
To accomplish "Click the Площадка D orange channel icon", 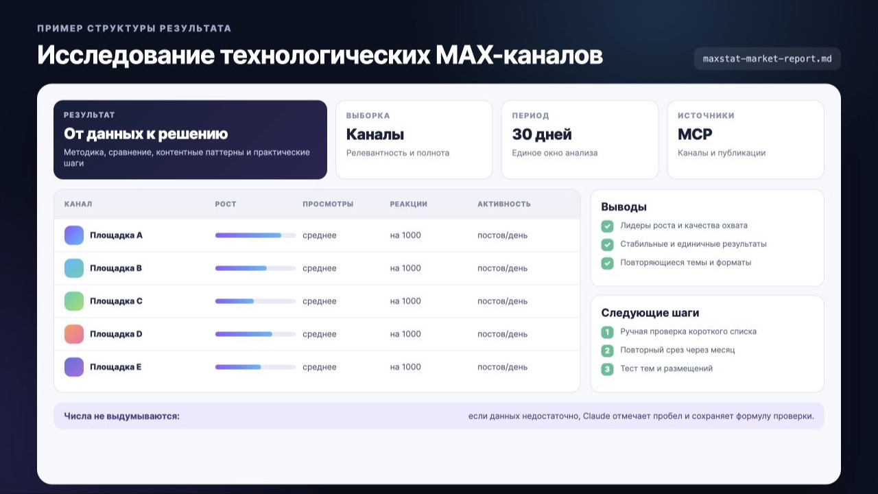I will click(x=74, y=334).
